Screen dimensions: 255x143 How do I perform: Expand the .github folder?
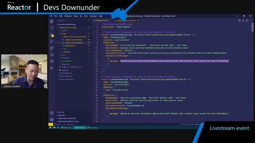tap(65, 31)
